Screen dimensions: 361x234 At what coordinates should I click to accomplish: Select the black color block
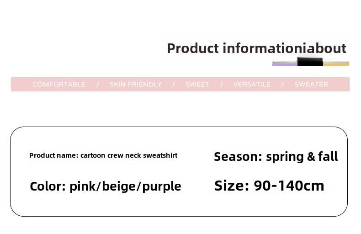click(310, 62)
